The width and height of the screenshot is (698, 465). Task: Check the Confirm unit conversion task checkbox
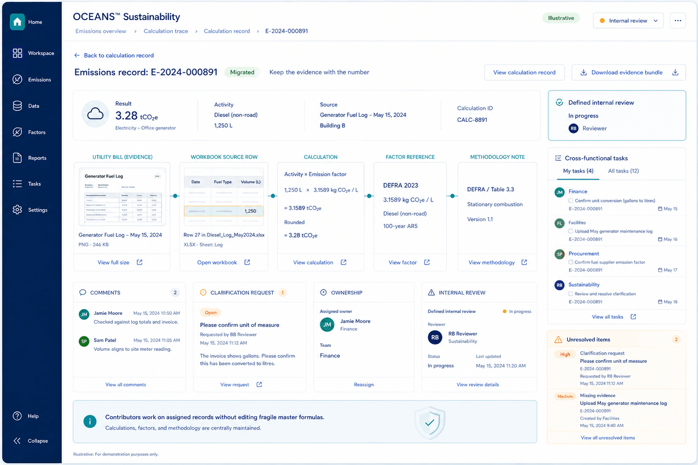tap(571, 201)
